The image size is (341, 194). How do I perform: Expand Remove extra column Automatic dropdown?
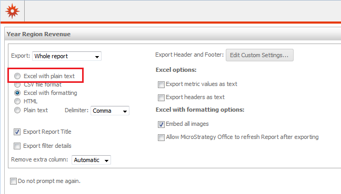(91, 160)
